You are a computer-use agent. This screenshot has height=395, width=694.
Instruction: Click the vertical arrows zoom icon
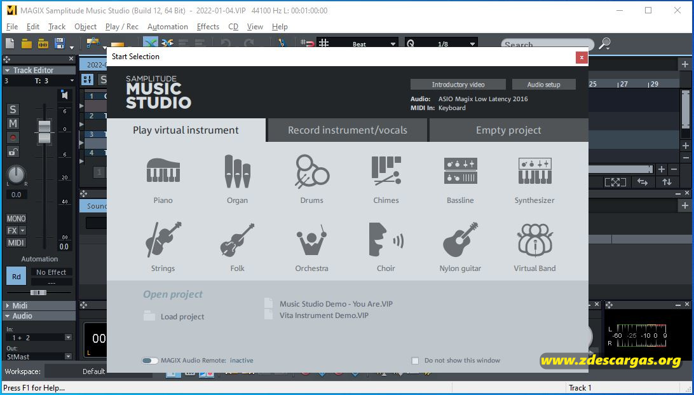(x=667, y=182)
